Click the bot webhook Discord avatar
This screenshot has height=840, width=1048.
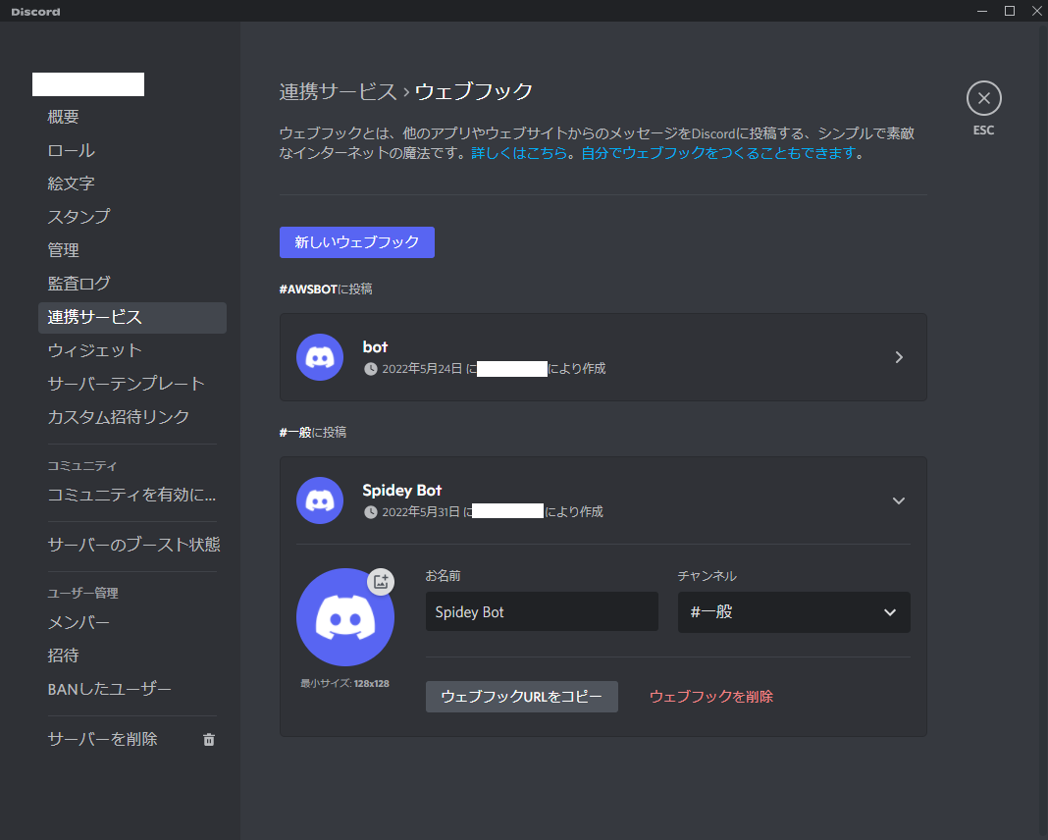(x=320, y=357)
